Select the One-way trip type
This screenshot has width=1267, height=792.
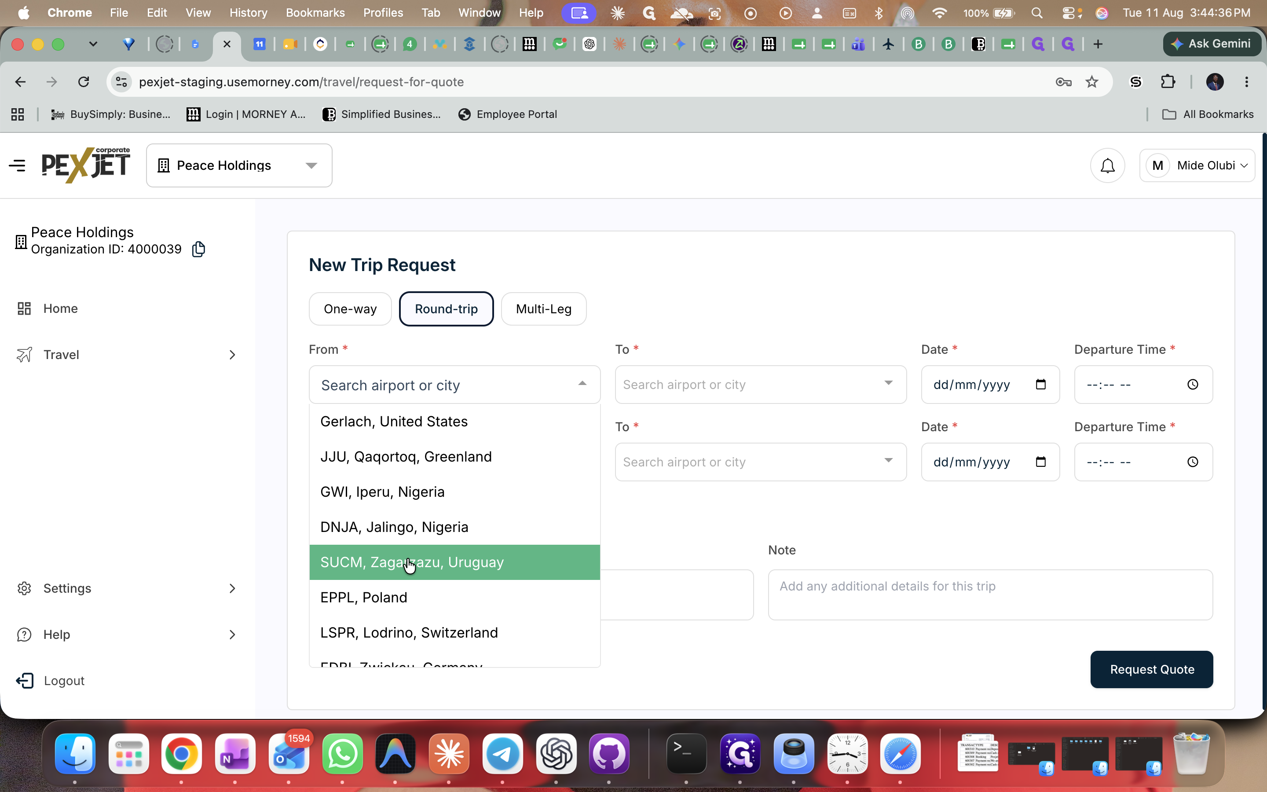tap(350, 309)
